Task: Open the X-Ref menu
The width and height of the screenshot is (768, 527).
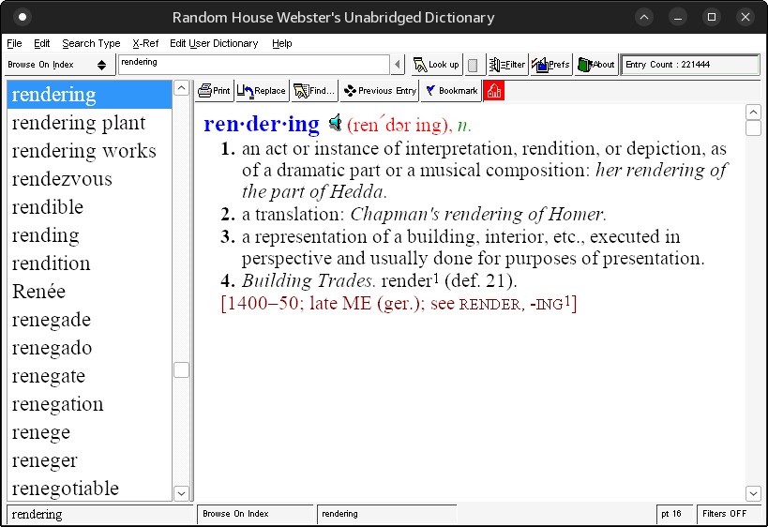Action: (x=145, y=43)
